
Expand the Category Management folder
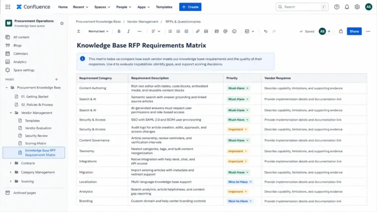coord(11,172)
